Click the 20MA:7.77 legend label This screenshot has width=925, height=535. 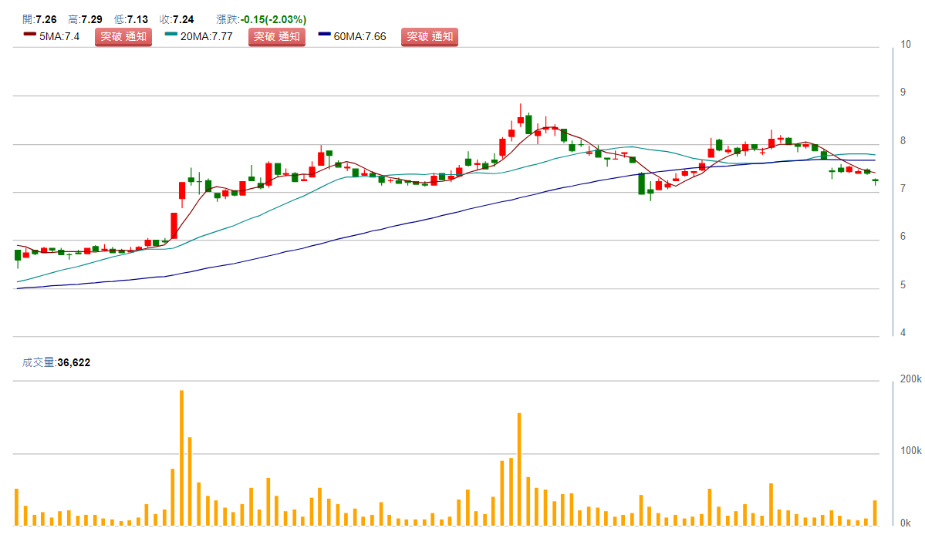(x=207, y=36)
